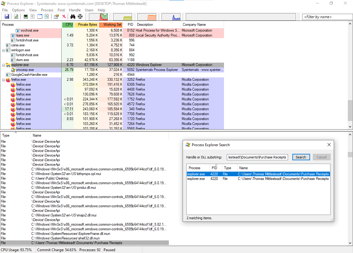
Task: Close the Process Explorer Search dialog
Action: 329,145
